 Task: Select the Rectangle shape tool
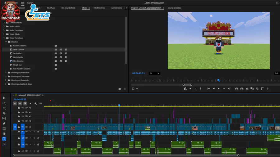(x=4, y=128)
